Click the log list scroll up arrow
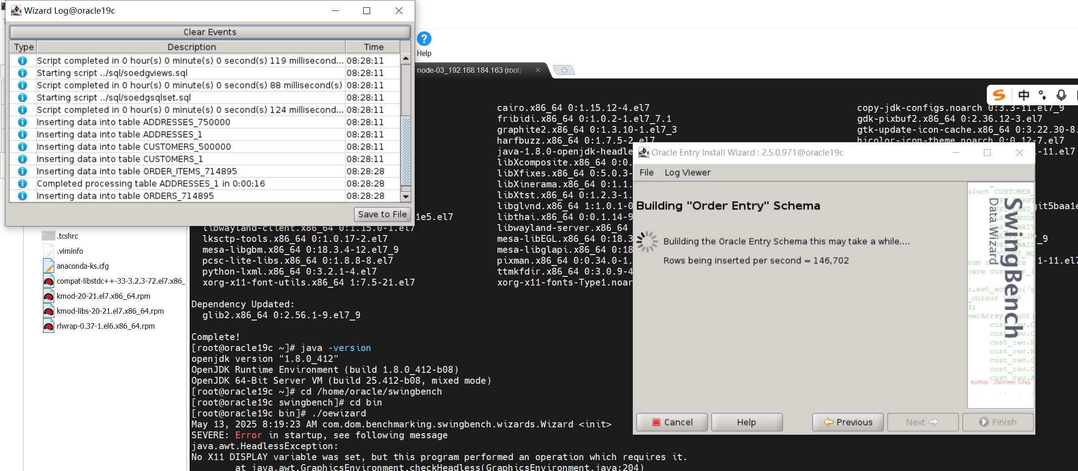This screenshot has height=471, width=1078. click(406, 59)
